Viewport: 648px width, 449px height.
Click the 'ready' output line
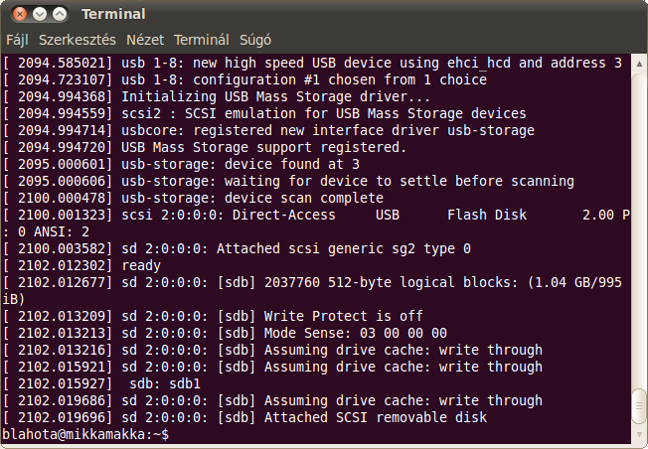141,265
